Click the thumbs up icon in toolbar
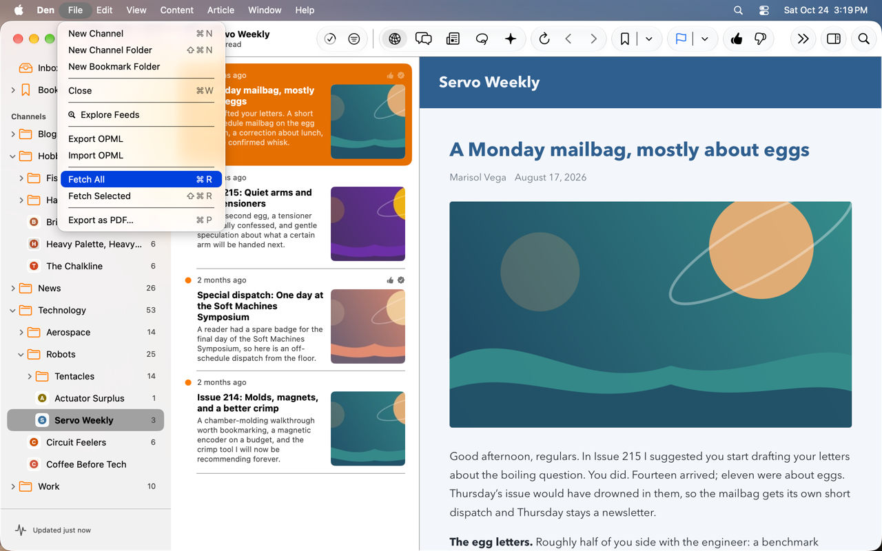Image resolution: width=882 pixels, height=551 pixels. click(737, 39)
